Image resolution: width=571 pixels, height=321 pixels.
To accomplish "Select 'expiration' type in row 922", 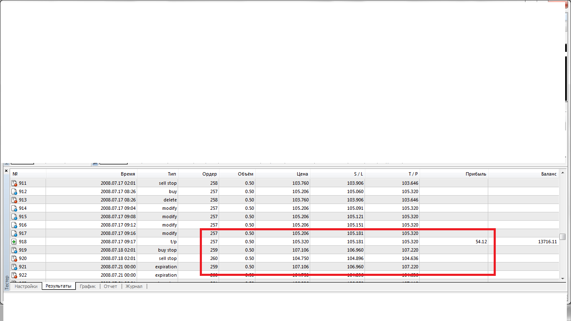I will point(166,275).
